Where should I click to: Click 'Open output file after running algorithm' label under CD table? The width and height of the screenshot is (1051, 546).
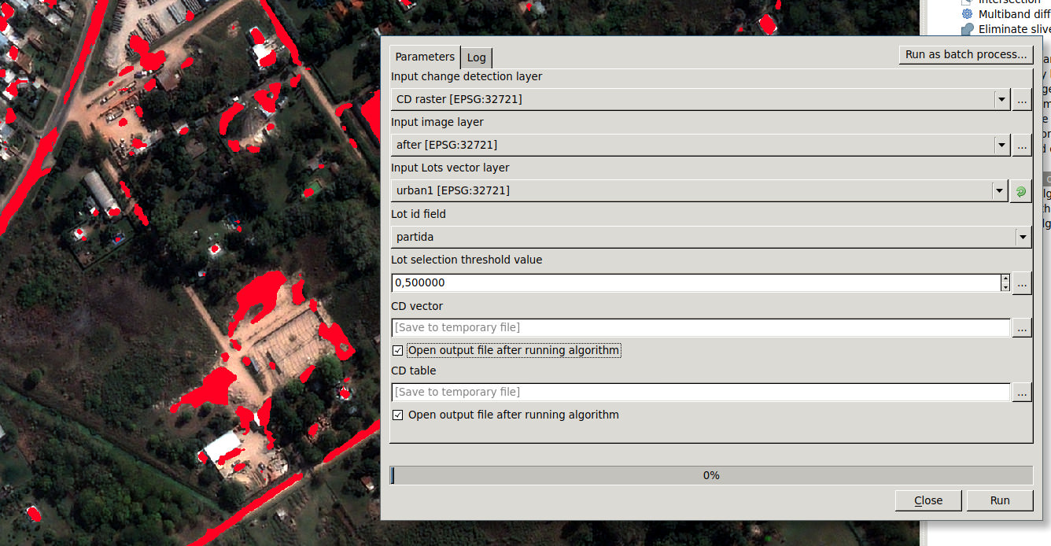tap(514, 415)
